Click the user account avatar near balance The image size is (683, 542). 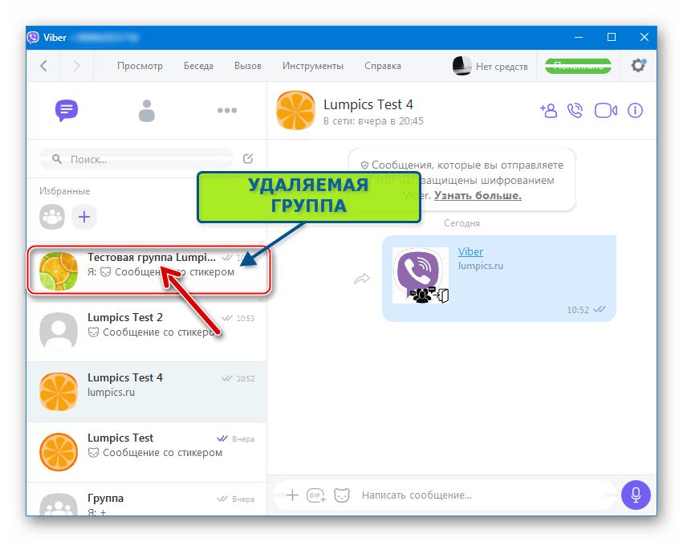461,66
